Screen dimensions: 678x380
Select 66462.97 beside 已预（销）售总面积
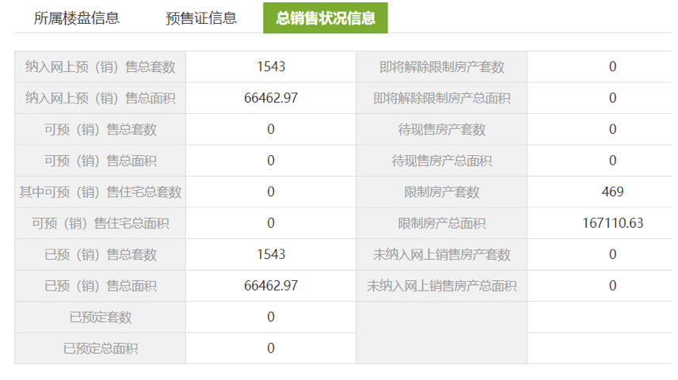pos(271,286)
